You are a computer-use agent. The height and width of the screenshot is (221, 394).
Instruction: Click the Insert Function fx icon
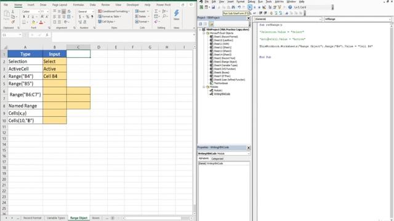[47, 35]
